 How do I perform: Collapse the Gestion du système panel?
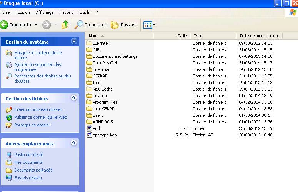click(74, 41)
